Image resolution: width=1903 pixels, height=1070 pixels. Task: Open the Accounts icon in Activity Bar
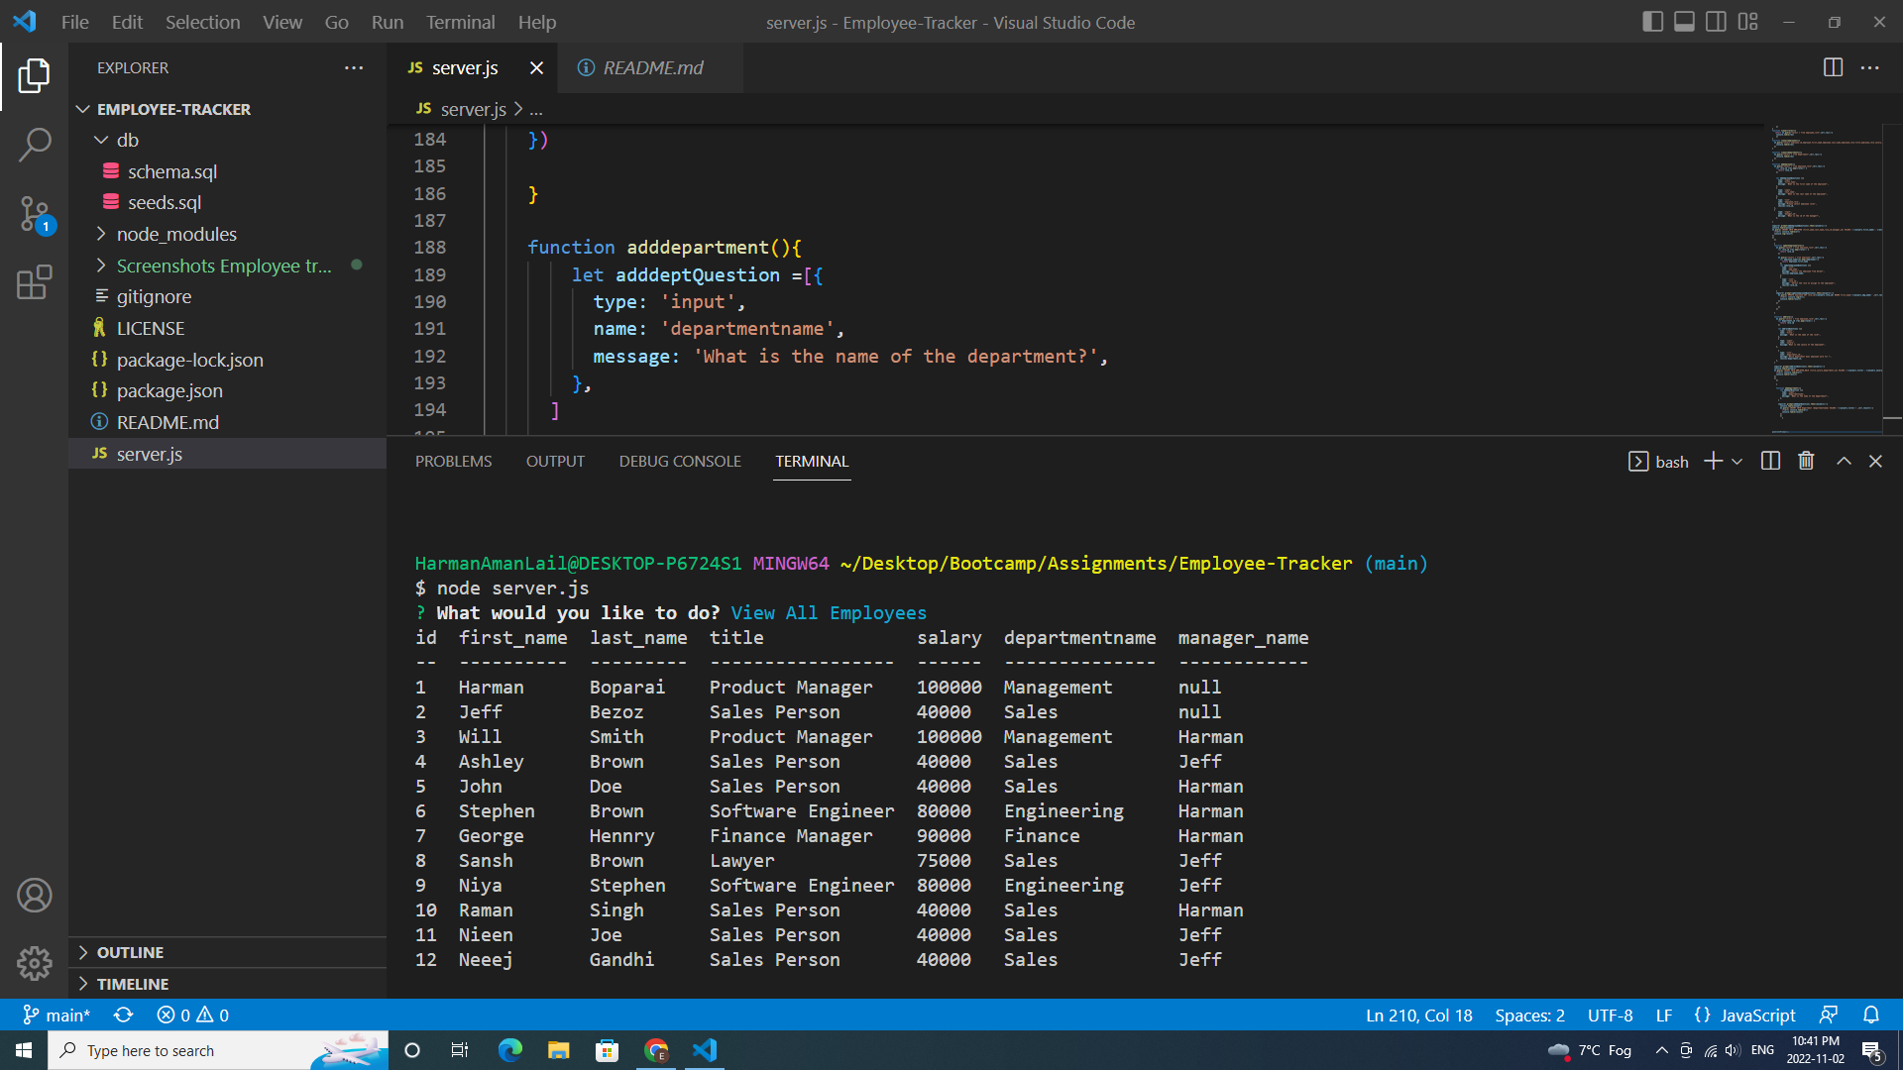click(x=35, y=895)
